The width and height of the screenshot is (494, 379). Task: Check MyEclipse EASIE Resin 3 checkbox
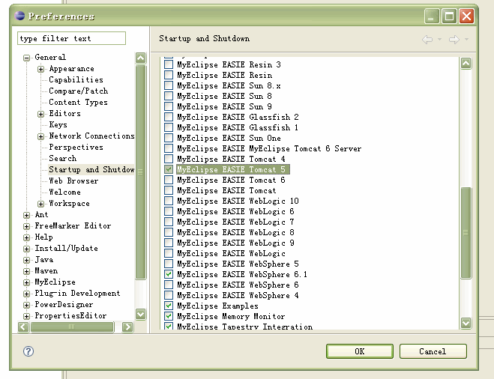click(169, 64)
